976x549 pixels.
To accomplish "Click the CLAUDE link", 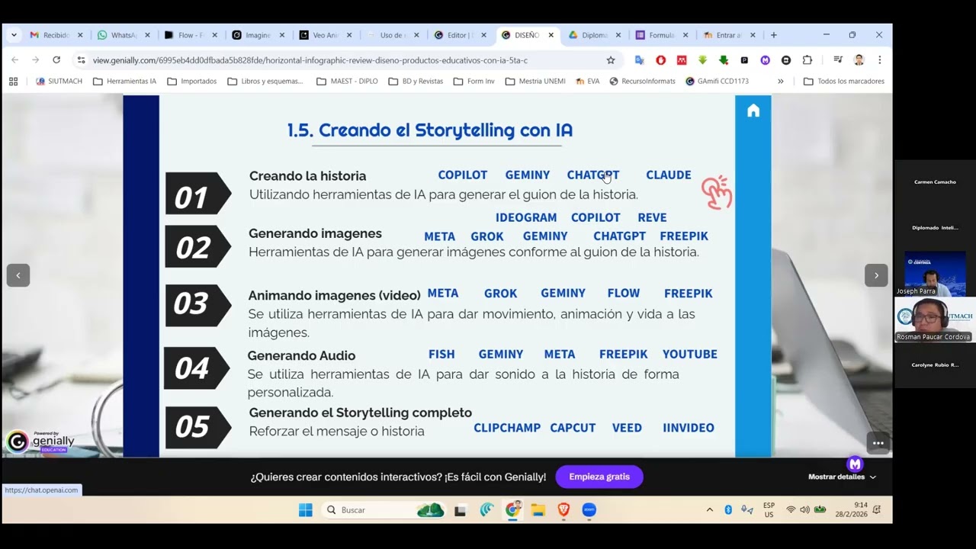I will 669,175.
